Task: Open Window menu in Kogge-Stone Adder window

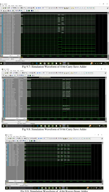Action: pyautogui.click(x=24, y=136)
